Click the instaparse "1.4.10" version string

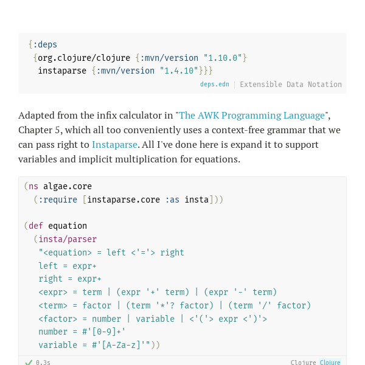click(x=179, y=71)
